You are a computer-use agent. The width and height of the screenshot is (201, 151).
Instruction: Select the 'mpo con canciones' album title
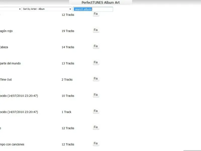pyautogui.click(x=12, y=144)
